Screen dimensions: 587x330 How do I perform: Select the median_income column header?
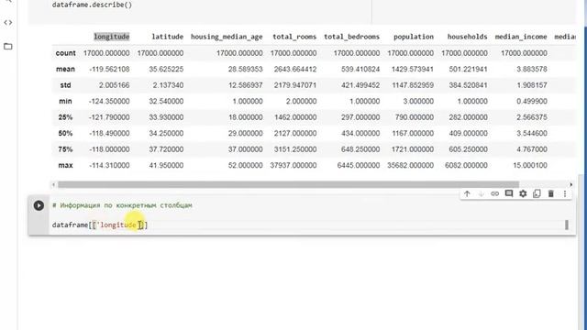[521, 37]
